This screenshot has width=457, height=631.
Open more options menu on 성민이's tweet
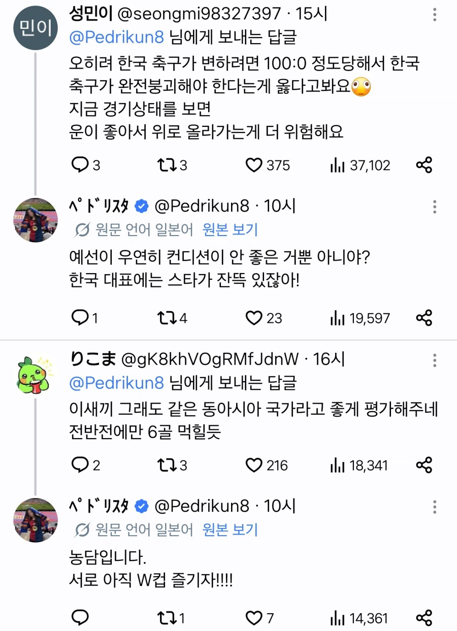[x=435, y=14]
